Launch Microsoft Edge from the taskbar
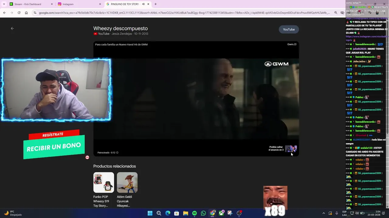This screenshot has height=218, width=389. 168,213
